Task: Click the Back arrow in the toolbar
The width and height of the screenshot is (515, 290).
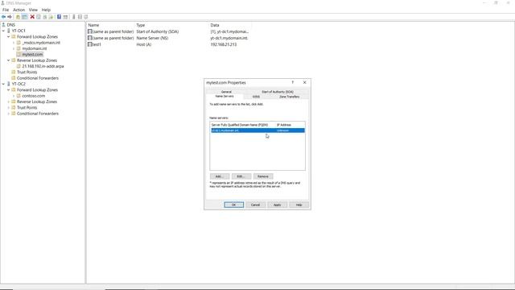Action: coord(3,17)
